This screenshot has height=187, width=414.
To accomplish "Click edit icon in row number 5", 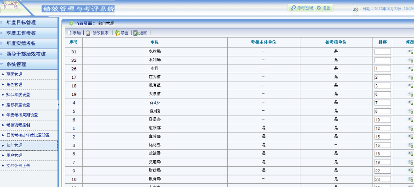I will [x=410, y=111].
